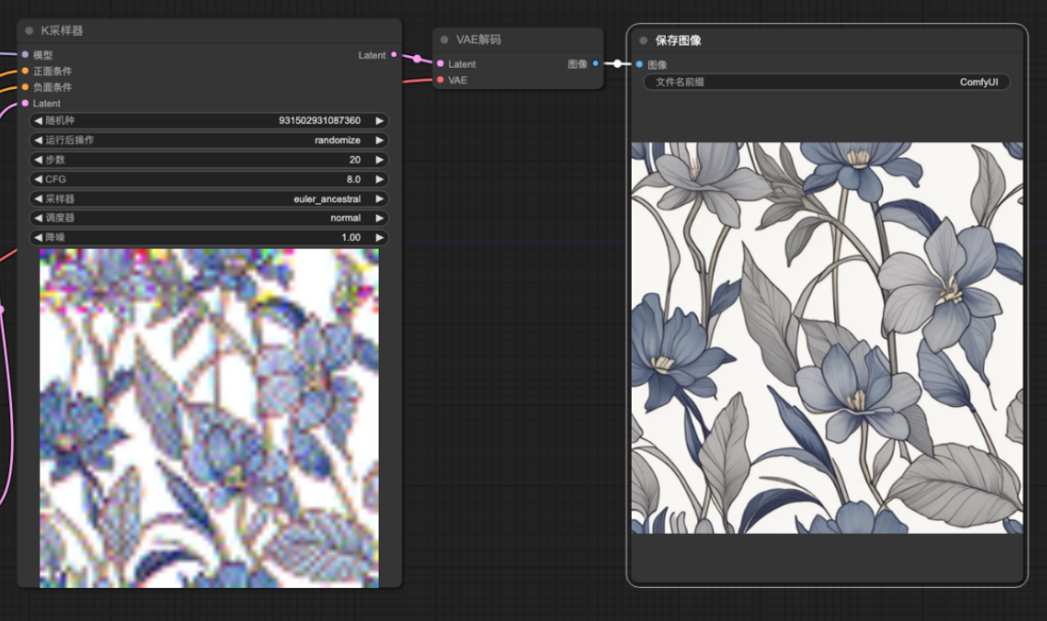The height and width of the screenshot is (621, 1047).
Task: Click the Latent input socket on VAE解码
Action: (x=441, y=64)
